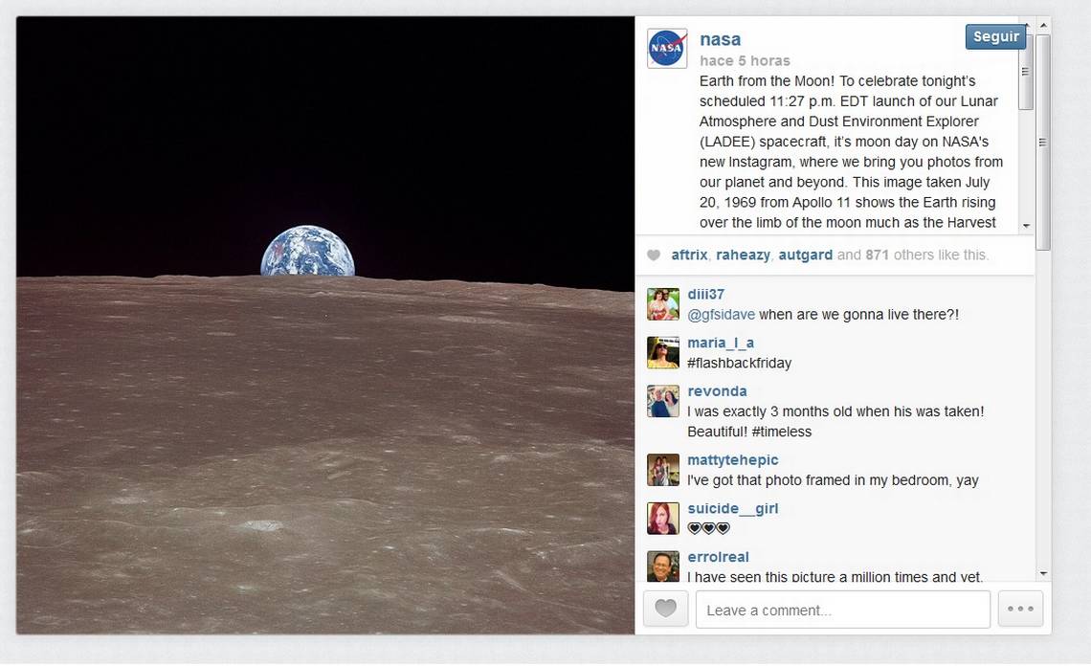This screenshot has height=666, width=1091.
Task: Click the Seguir follow button
Action: 995,37
